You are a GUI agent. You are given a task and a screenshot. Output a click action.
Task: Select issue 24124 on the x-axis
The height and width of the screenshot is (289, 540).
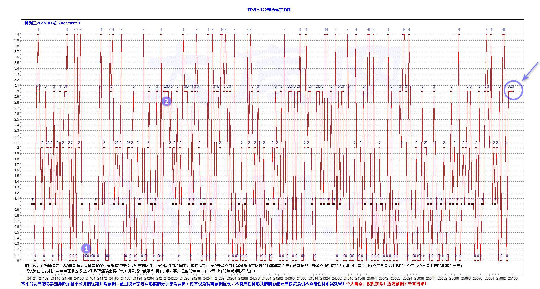point(32,278)
